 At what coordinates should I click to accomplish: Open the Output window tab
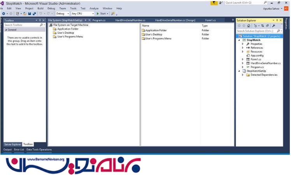tap(7, 150)
